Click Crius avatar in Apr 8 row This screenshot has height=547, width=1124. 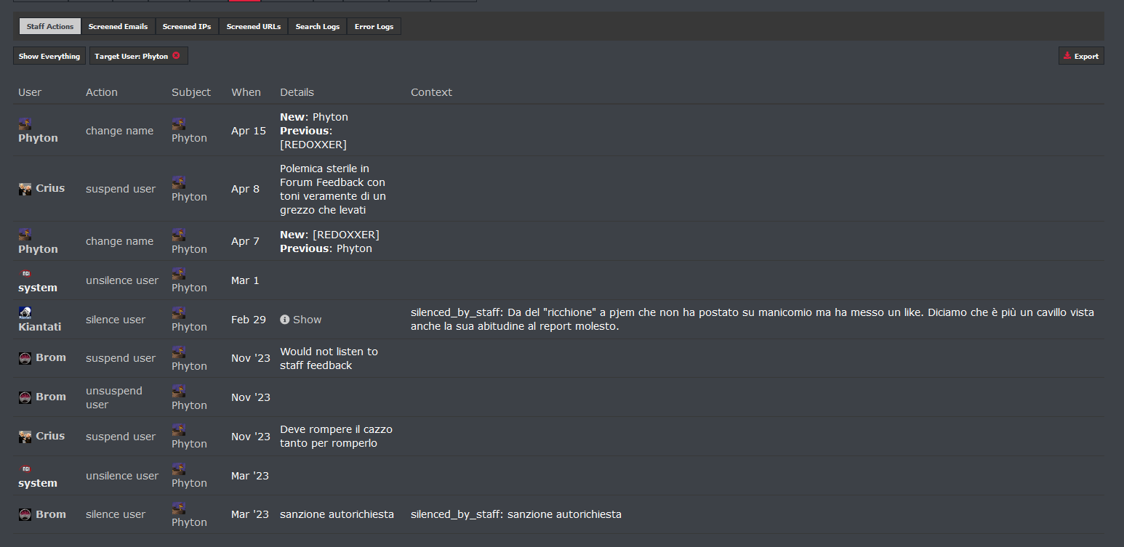pos(25,189)
